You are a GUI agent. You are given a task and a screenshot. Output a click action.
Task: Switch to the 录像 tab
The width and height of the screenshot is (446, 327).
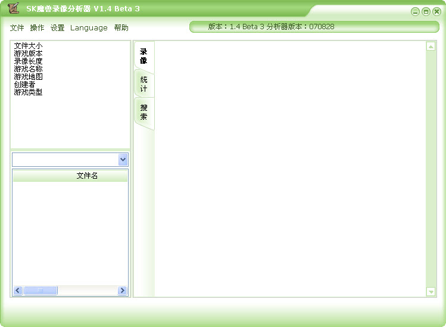click(x=144, y=56)
